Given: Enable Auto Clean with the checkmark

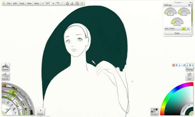Looking at the screenshot, I should tap(183, 29).
